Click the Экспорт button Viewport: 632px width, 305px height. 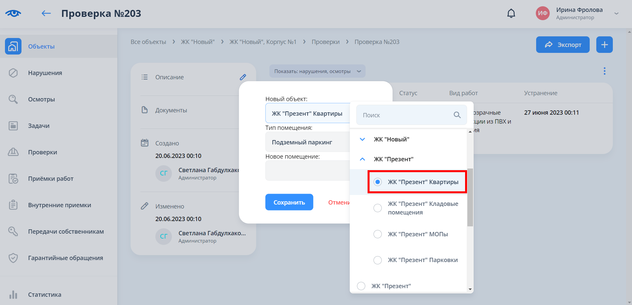(x=563, y=45)
